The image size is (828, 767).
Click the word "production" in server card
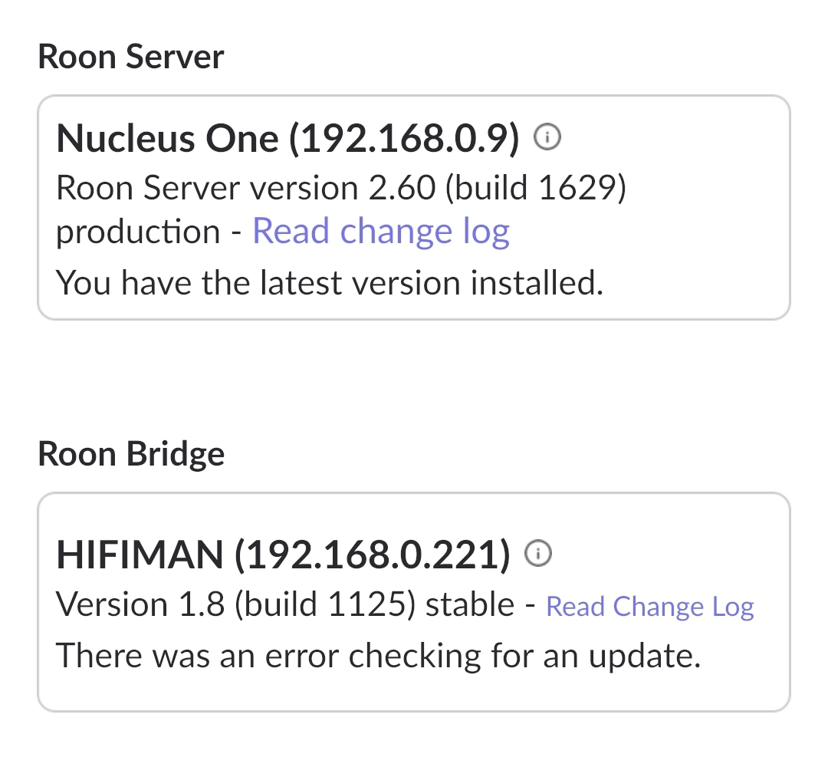(138, 232)
